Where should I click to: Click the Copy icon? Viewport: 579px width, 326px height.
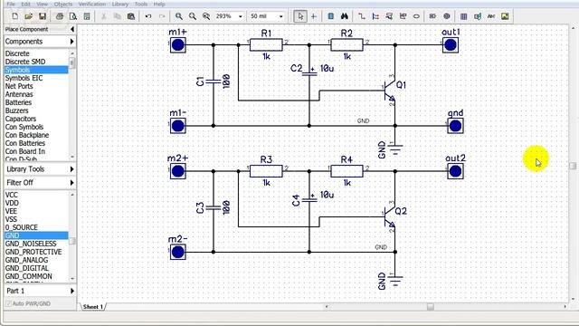[117, 16]
